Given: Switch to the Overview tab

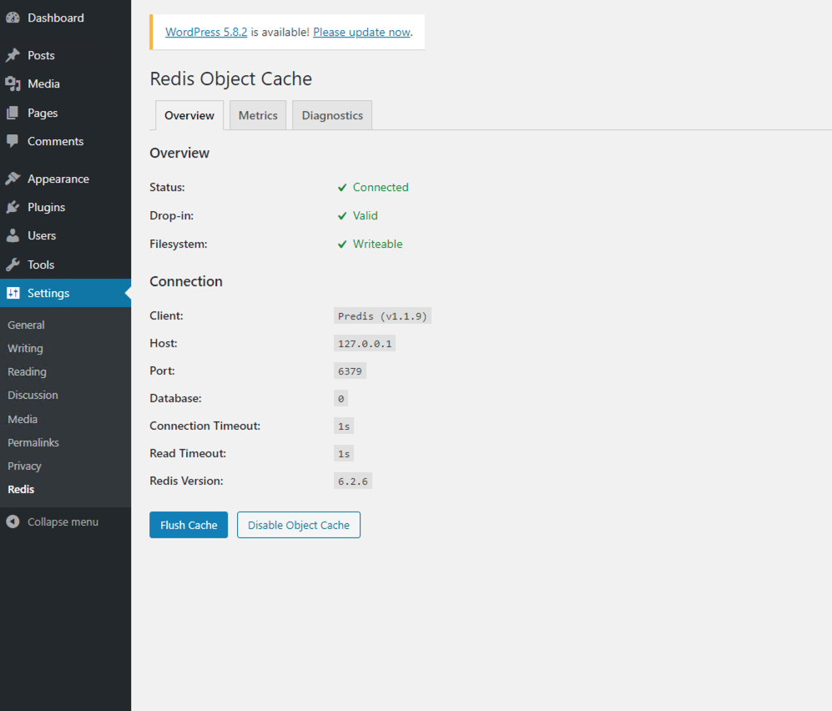Looking at the screenshot, I should click(189, 115).
